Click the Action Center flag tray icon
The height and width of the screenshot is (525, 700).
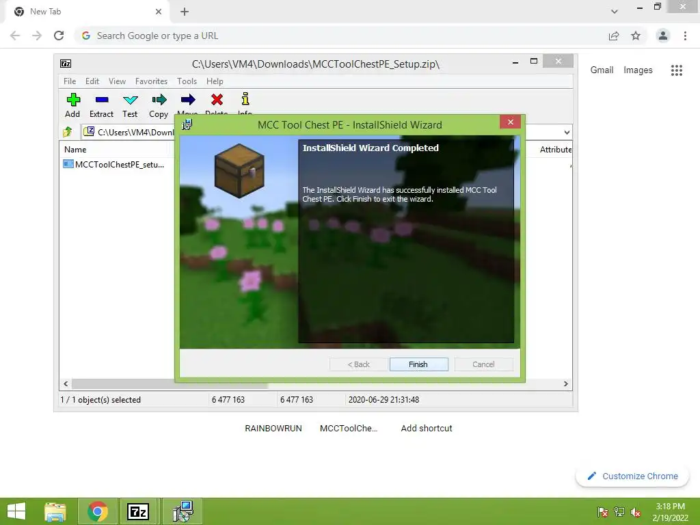pyautogui.click(x=603, y=512)
